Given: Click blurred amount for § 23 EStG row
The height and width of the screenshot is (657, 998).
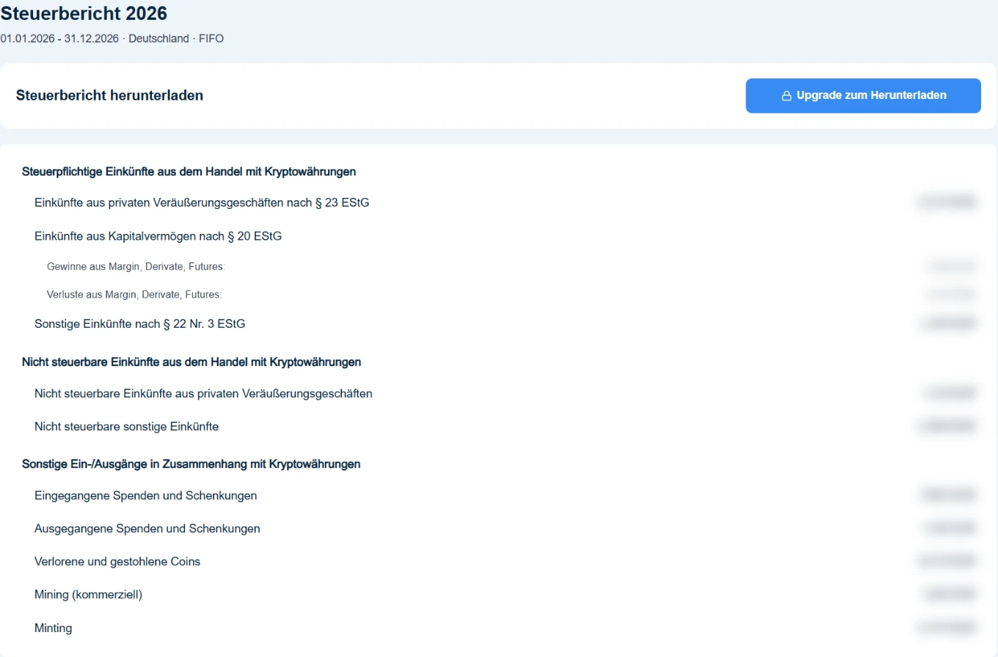Looking at the screenshot, I should [946, 202].
